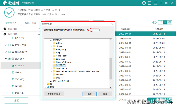Image resolution: width=176 pixels, height=107 pixels.
Task: Click the folder tree scroll up arrow
Action: click(x=111, y=40)
